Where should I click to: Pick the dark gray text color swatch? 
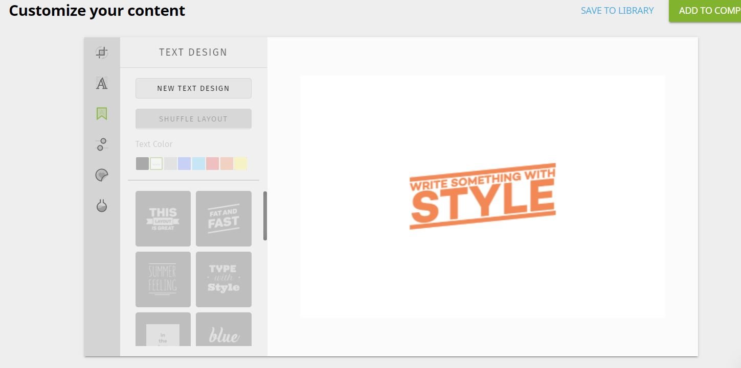click(x=142, y=164)
